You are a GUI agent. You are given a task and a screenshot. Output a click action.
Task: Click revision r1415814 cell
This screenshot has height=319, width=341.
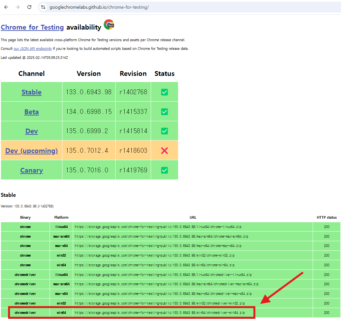click(x=133, y=131)
